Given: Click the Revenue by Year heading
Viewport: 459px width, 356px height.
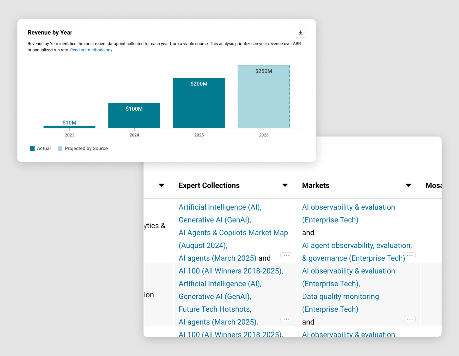Looking at the screenshot, I should [x=50, y=32].
